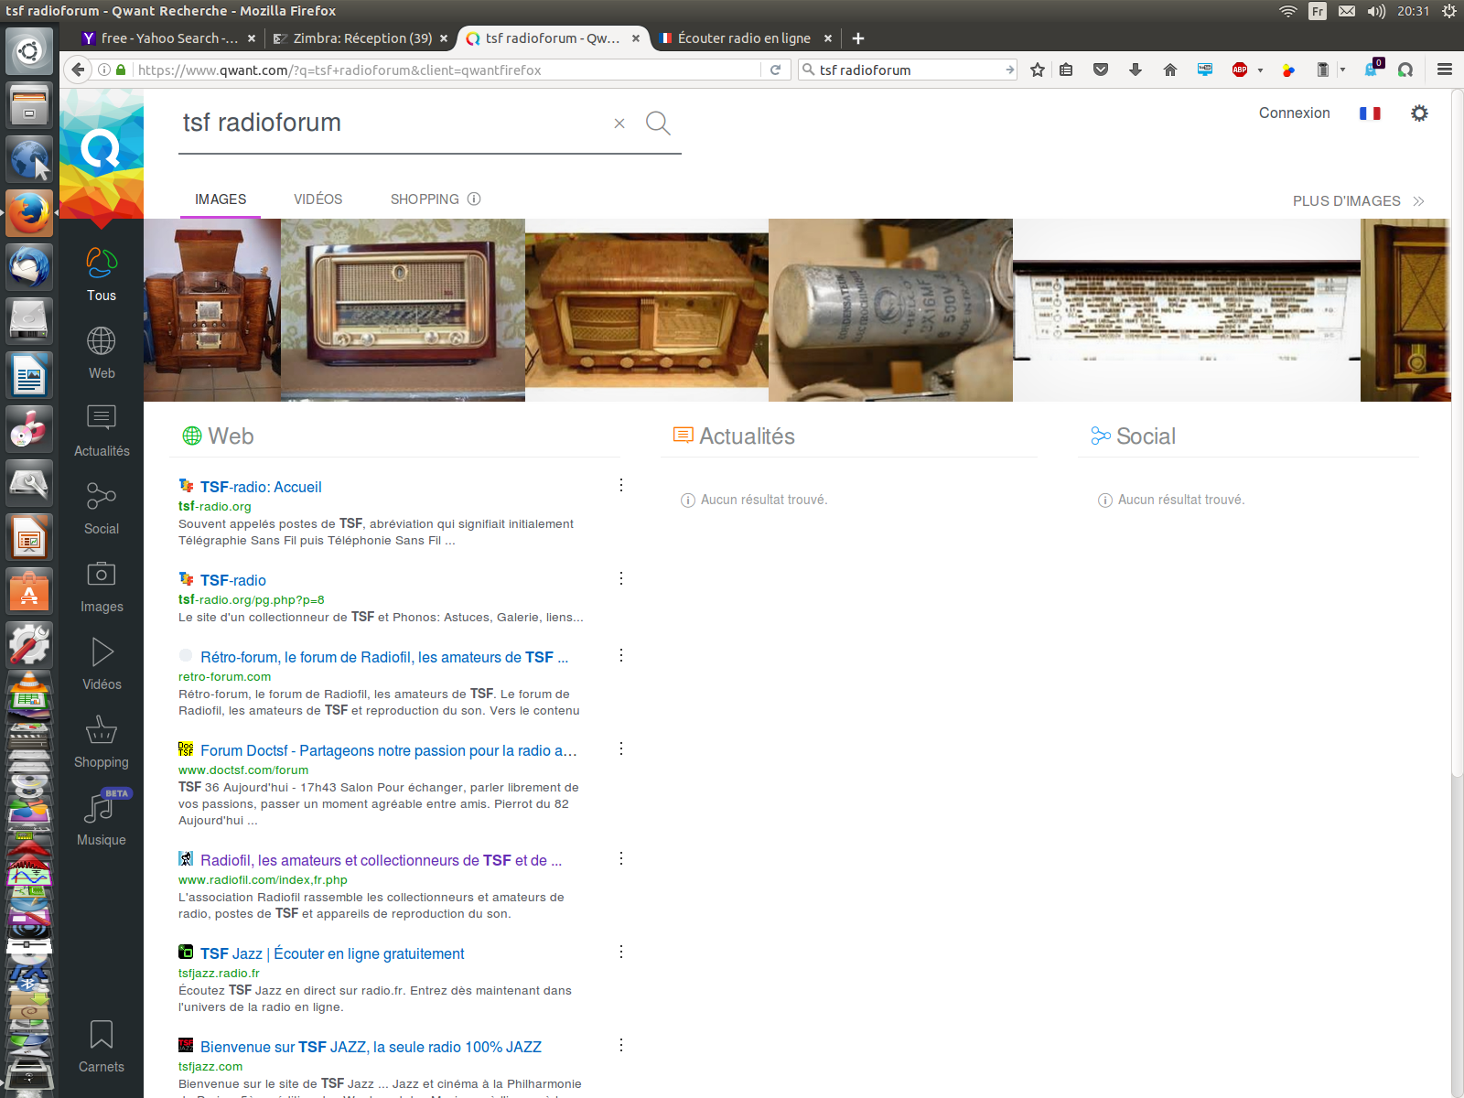Open Pocket saved list icon
Viewport: 1464px width, 1098px height.
tap(1101, 70)
